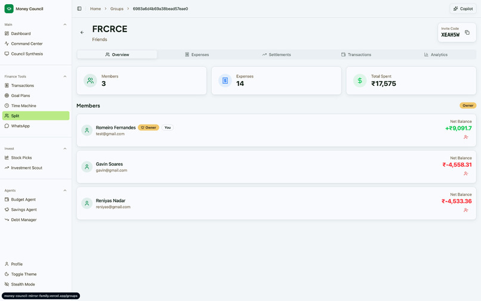Click the Money Council logo icon
This screenshot has height=301, width=481.
[9, 8]
